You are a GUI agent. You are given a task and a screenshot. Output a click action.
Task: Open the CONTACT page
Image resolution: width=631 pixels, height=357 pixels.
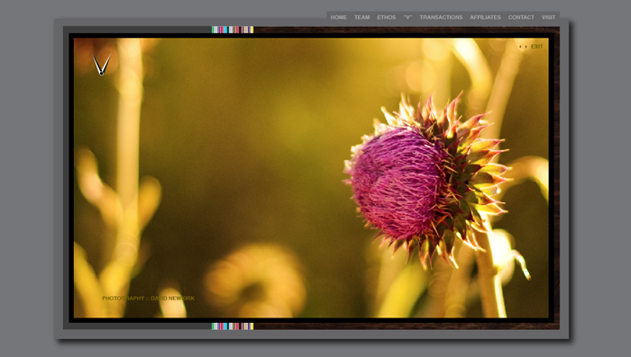point(521,17)
